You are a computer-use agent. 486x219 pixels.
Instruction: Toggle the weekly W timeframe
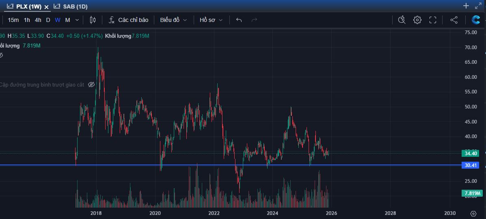(x=58, y=20)
